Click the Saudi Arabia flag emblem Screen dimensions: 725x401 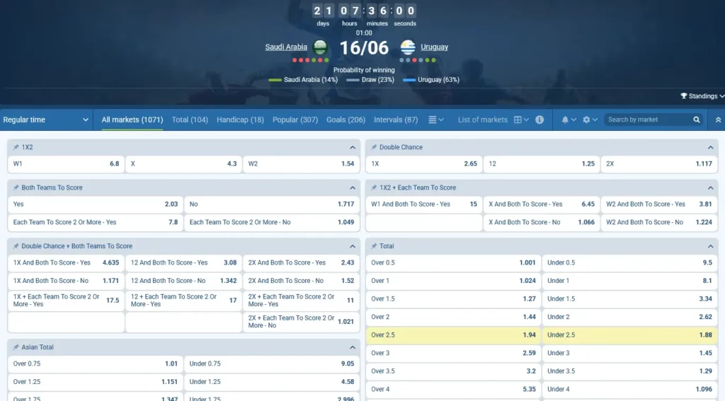tap(320, 47)
